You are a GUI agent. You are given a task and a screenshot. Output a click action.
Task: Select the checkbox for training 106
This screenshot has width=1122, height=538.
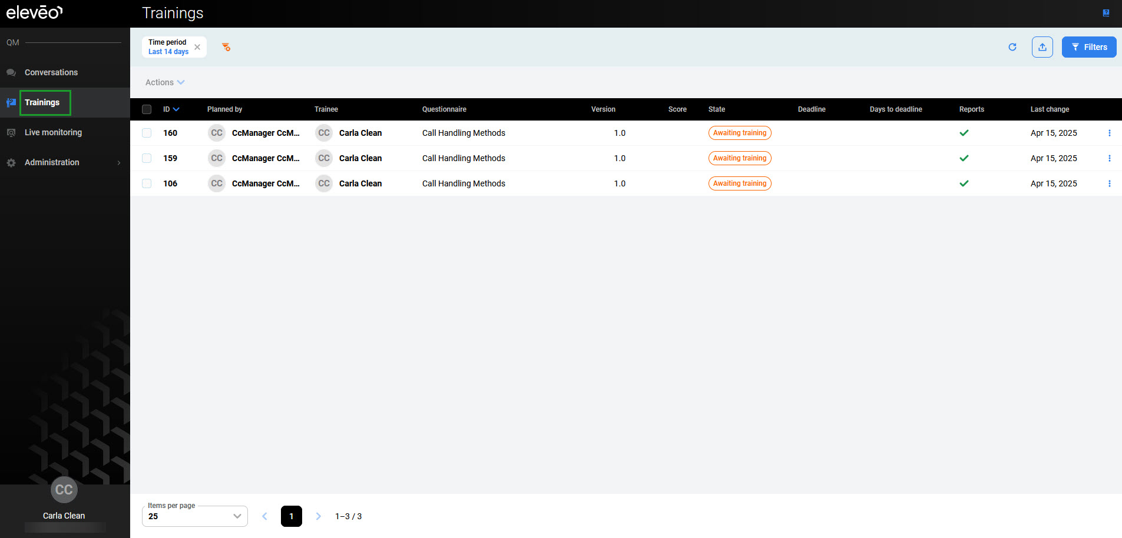(147, 183)
